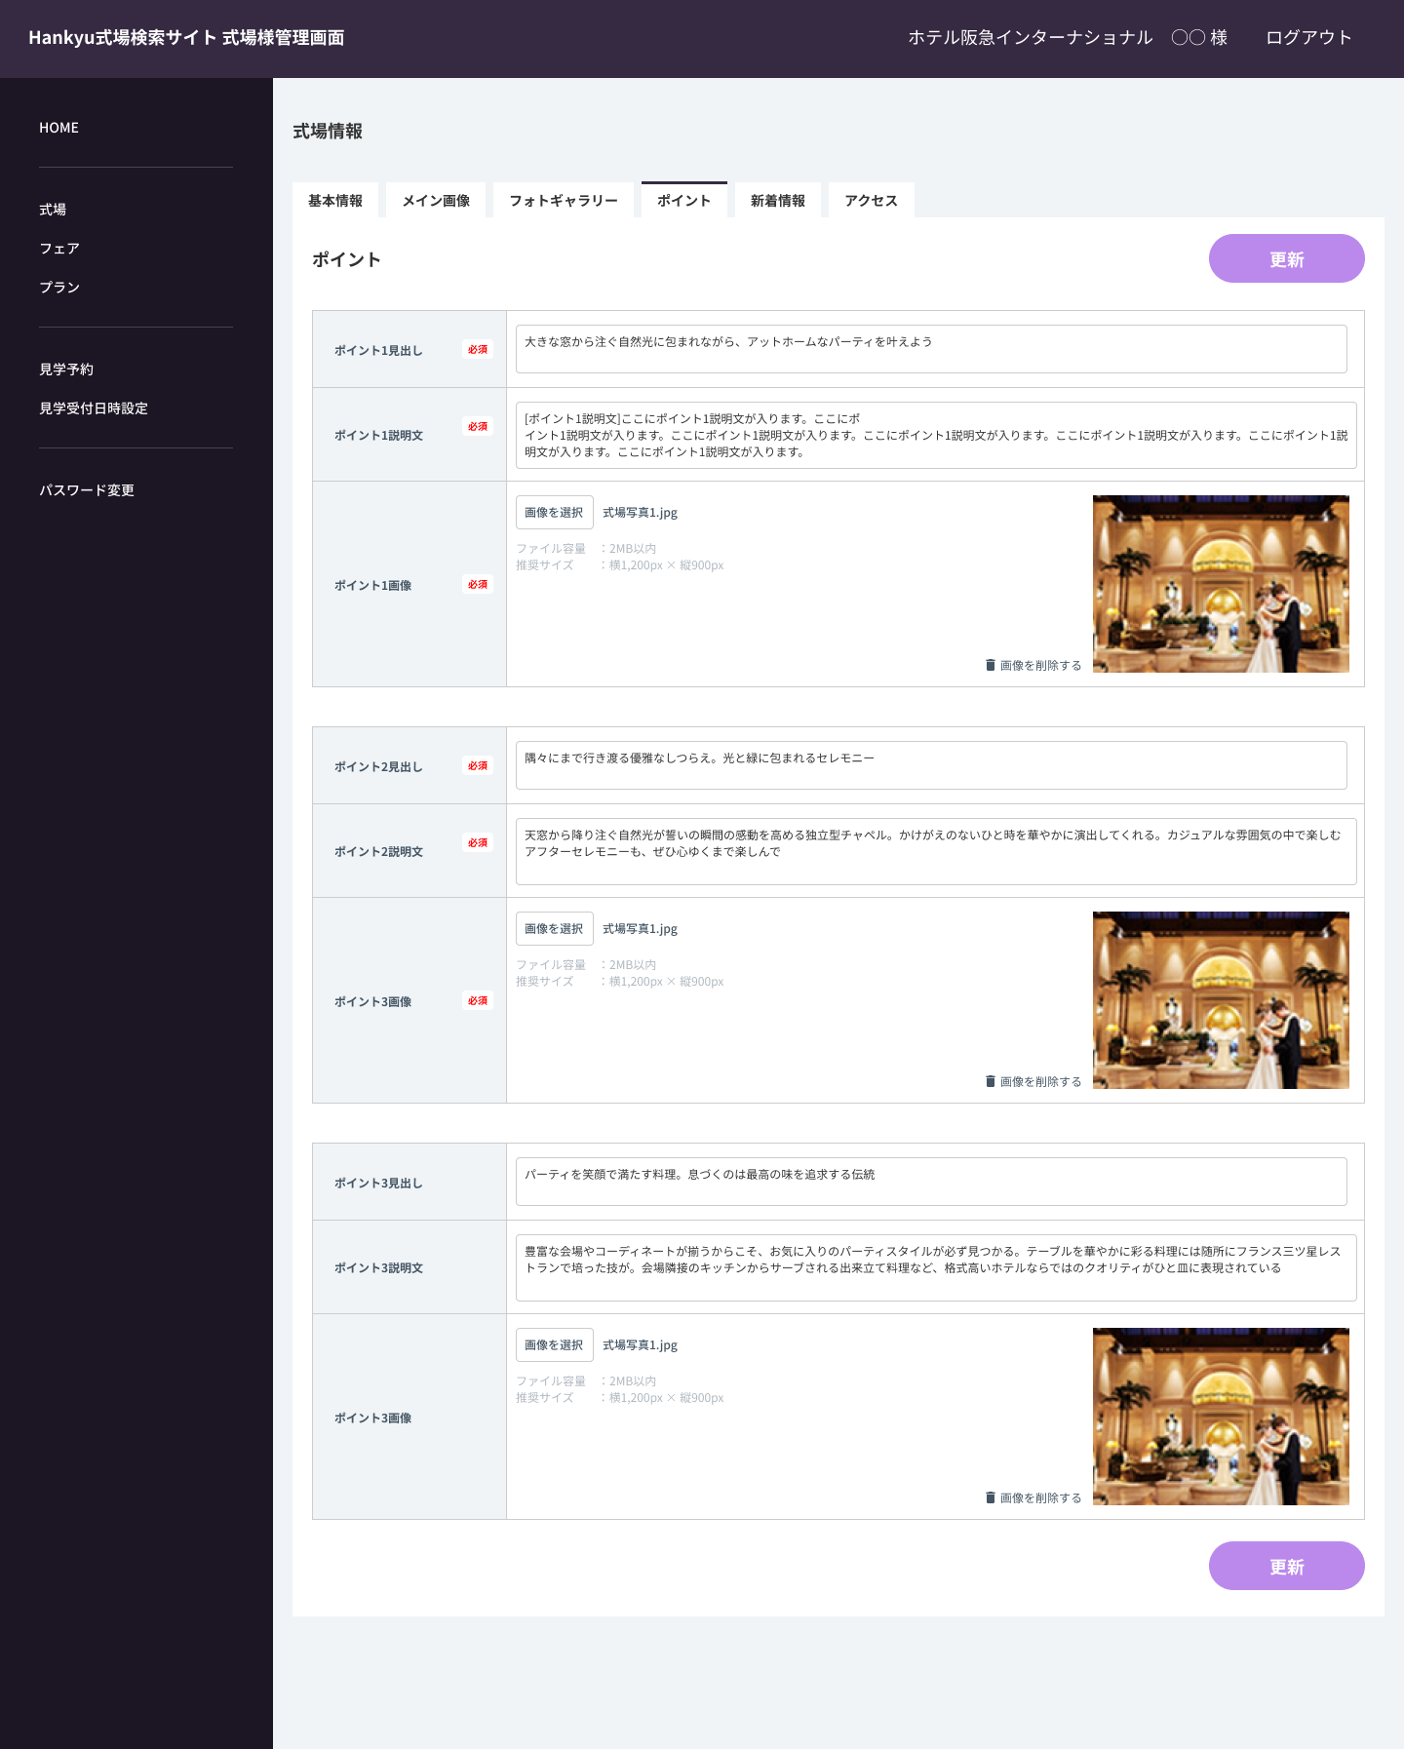Open the フォトギャラリー tab

click(564, 201)
